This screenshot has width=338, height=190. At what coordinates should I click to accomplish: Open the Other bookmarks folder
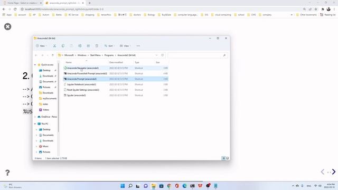(x=306, y=15)
